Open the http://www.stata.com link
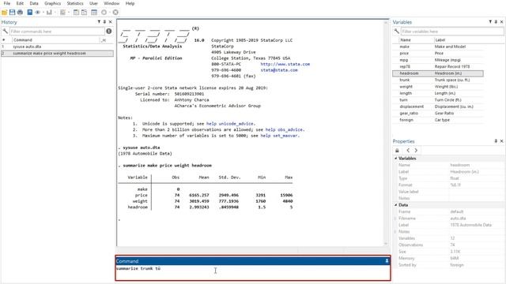The height and width of the screenshot is (284, 506). click(285, 64)
